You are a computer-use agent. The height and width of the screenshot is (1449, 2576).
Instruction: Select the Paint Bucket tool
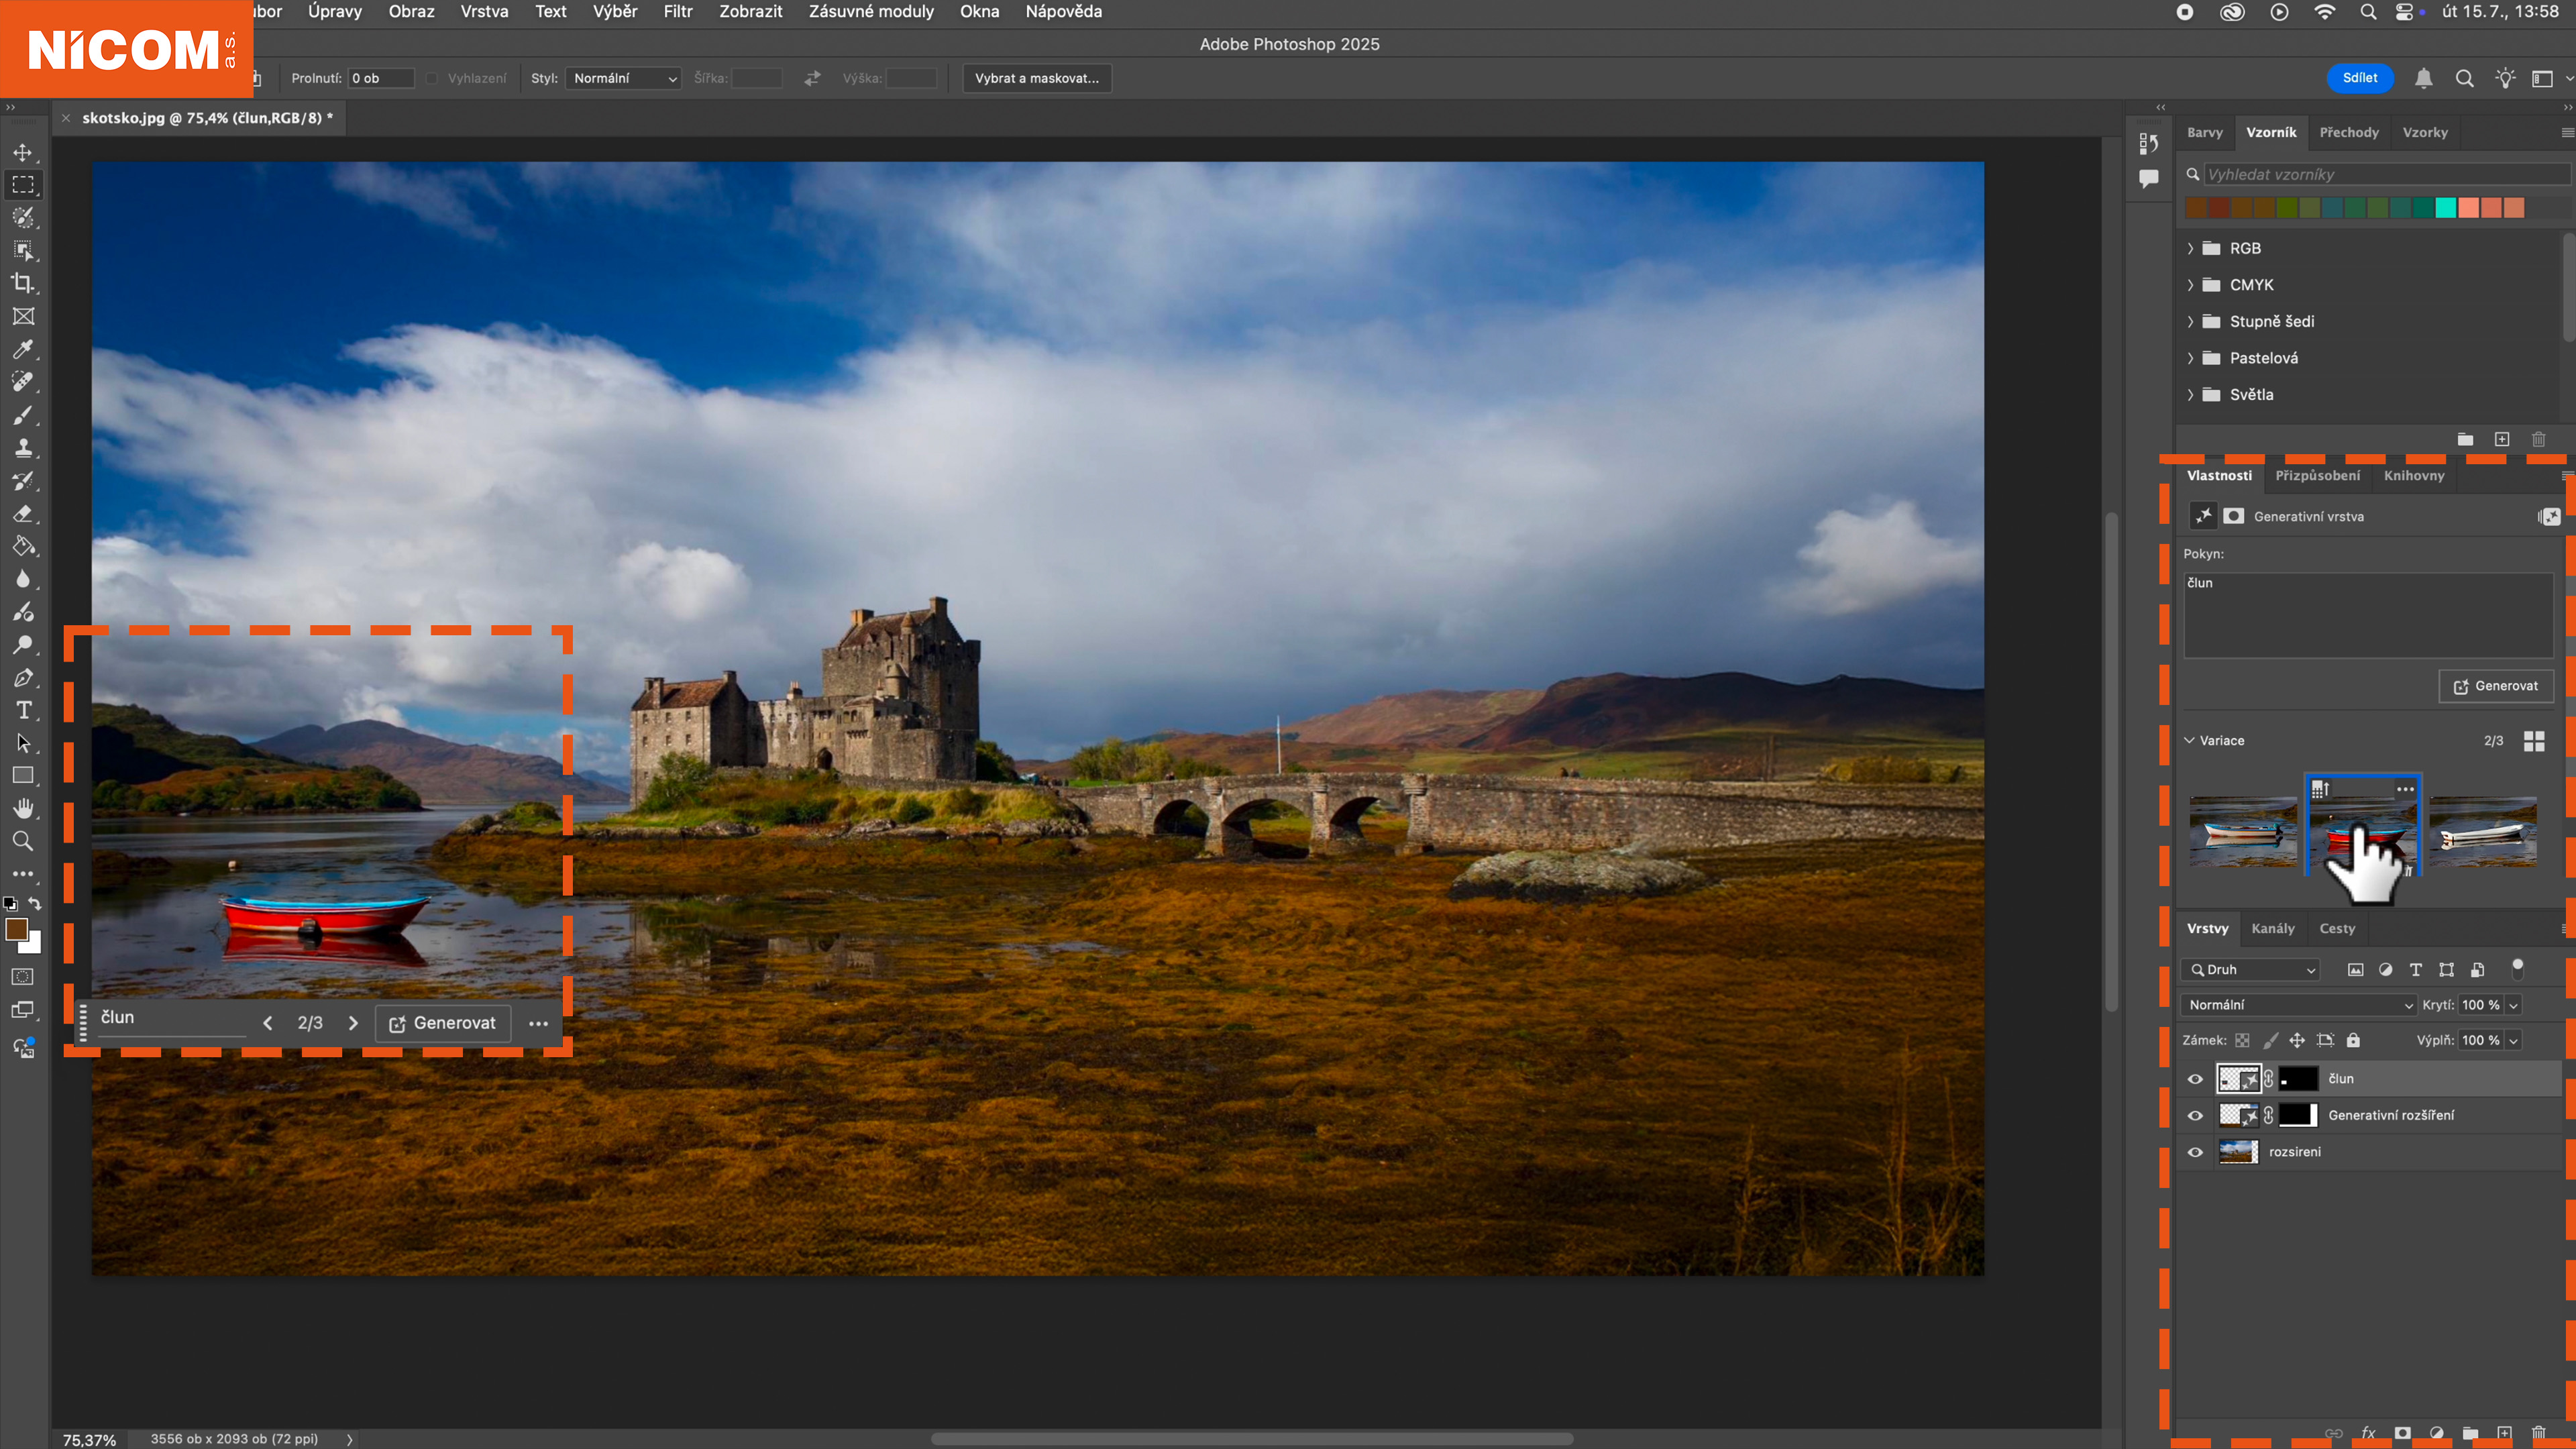(x=23, y=546)
